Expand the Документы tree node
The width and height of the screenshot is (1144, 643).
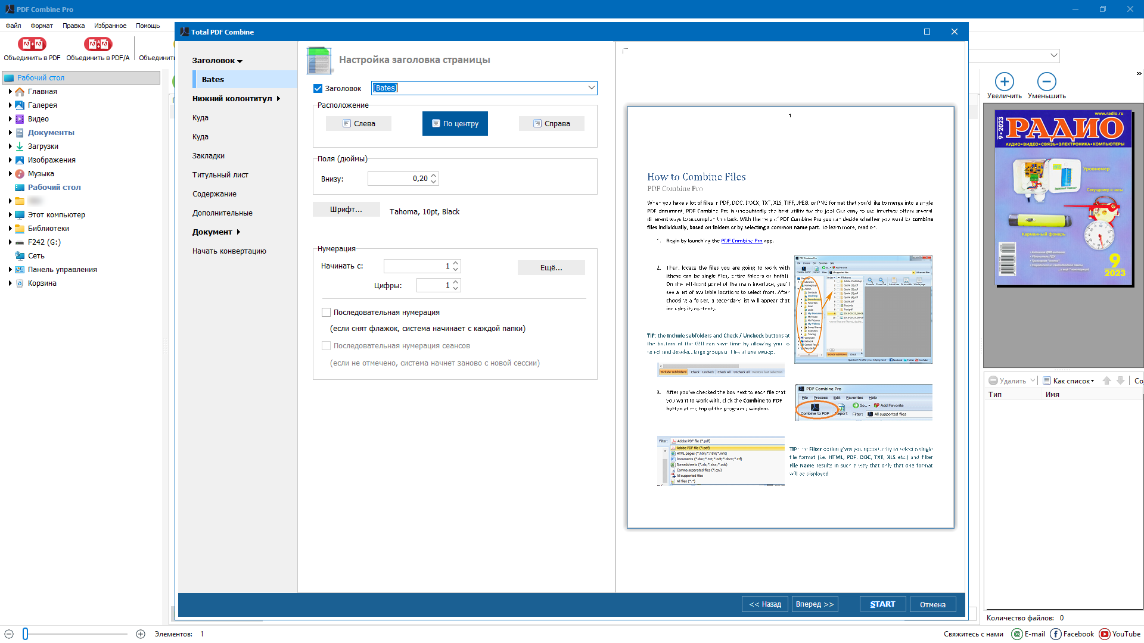click(10, 132)
